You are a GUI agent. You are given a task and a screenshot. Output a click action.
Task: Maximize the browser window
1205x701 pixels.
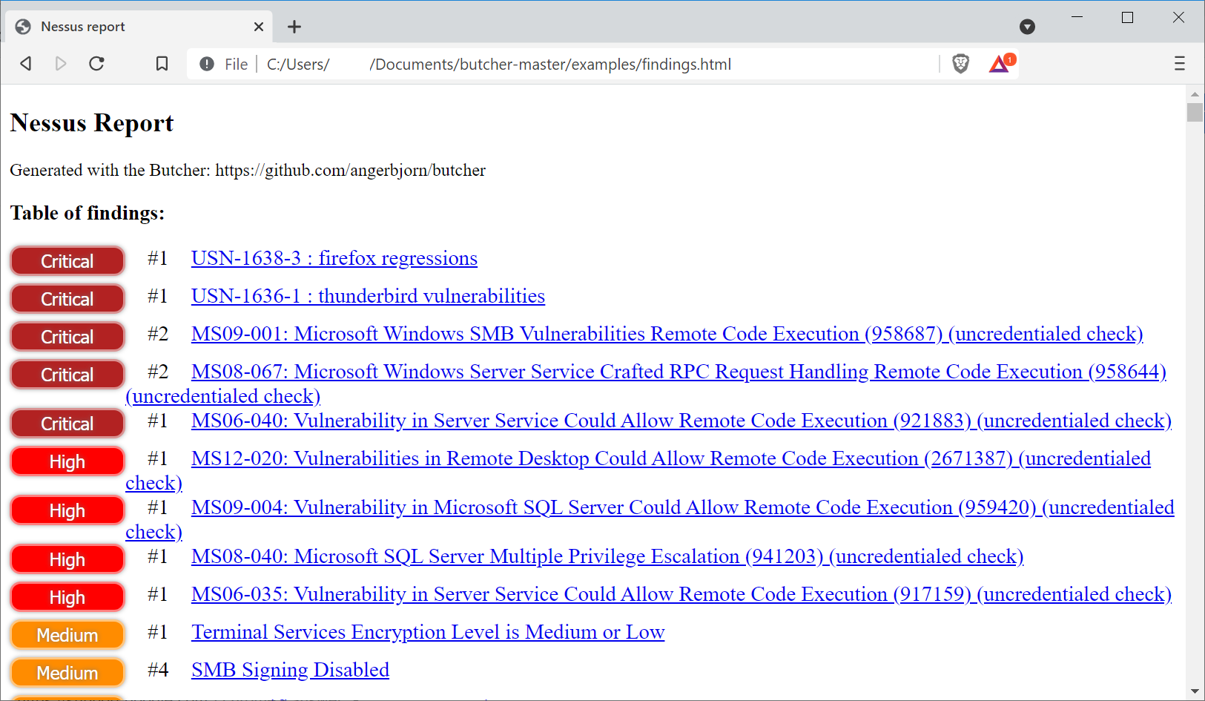tap(1127, 17)
